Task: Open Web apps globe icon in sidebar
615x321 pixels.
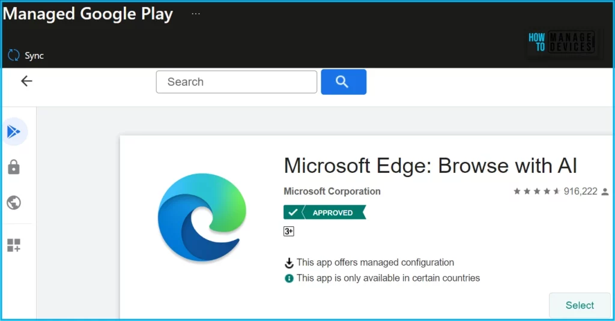Action: point(14,203)
